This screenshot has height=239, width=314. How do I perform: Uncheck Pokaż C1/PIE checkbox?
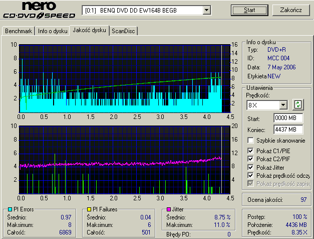[250, 151]
